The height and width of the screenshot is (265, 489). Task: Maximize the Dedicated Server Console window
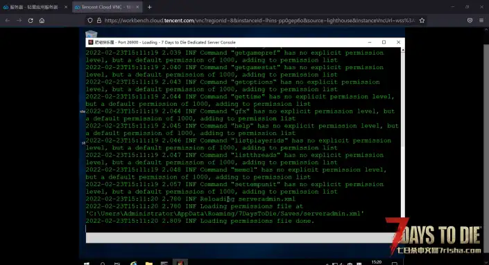(x=384, y=42)
